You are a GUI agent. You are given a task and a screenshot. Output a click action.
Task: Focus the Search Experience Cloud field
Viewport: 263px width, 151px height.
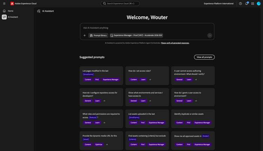click(120, 4)
